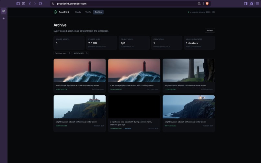Image resolution: width=261 pixels, height=163 pixels.
Task: Click NVIDIA NIM label on card 35568b6bcd9f
Action: click(x=153, y=129)
